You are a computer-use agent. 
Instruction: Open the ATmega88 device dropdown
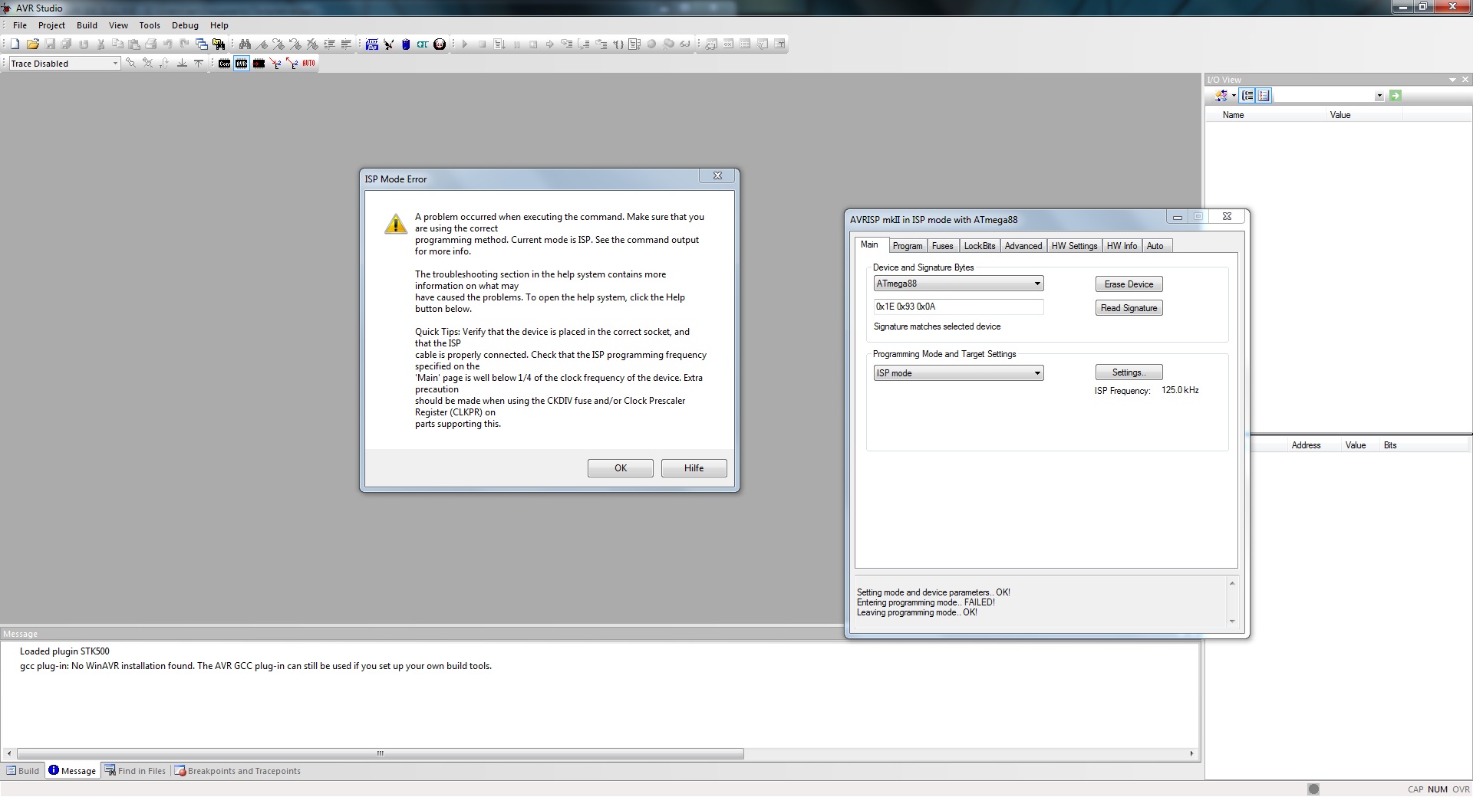[1037, 284]
